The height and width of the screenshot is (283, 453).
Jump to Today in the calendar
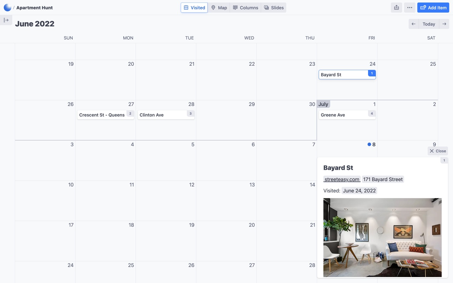click(428, 24)
